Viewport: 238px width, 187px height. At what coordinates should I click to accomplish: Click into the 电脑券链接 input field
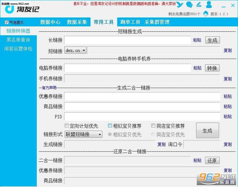point(127,68)
